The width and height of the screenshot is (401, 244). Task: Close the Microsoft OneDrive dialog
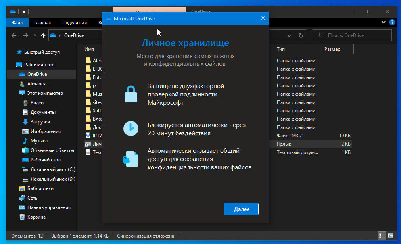click(263, 18)
